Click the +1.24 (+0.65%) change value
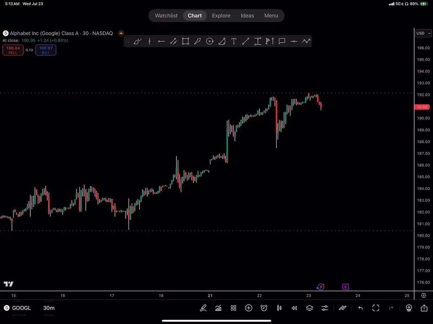Viewport: 433px width, 324px height. tap(53, 40)
